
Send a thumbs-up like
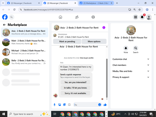(105, 105)
